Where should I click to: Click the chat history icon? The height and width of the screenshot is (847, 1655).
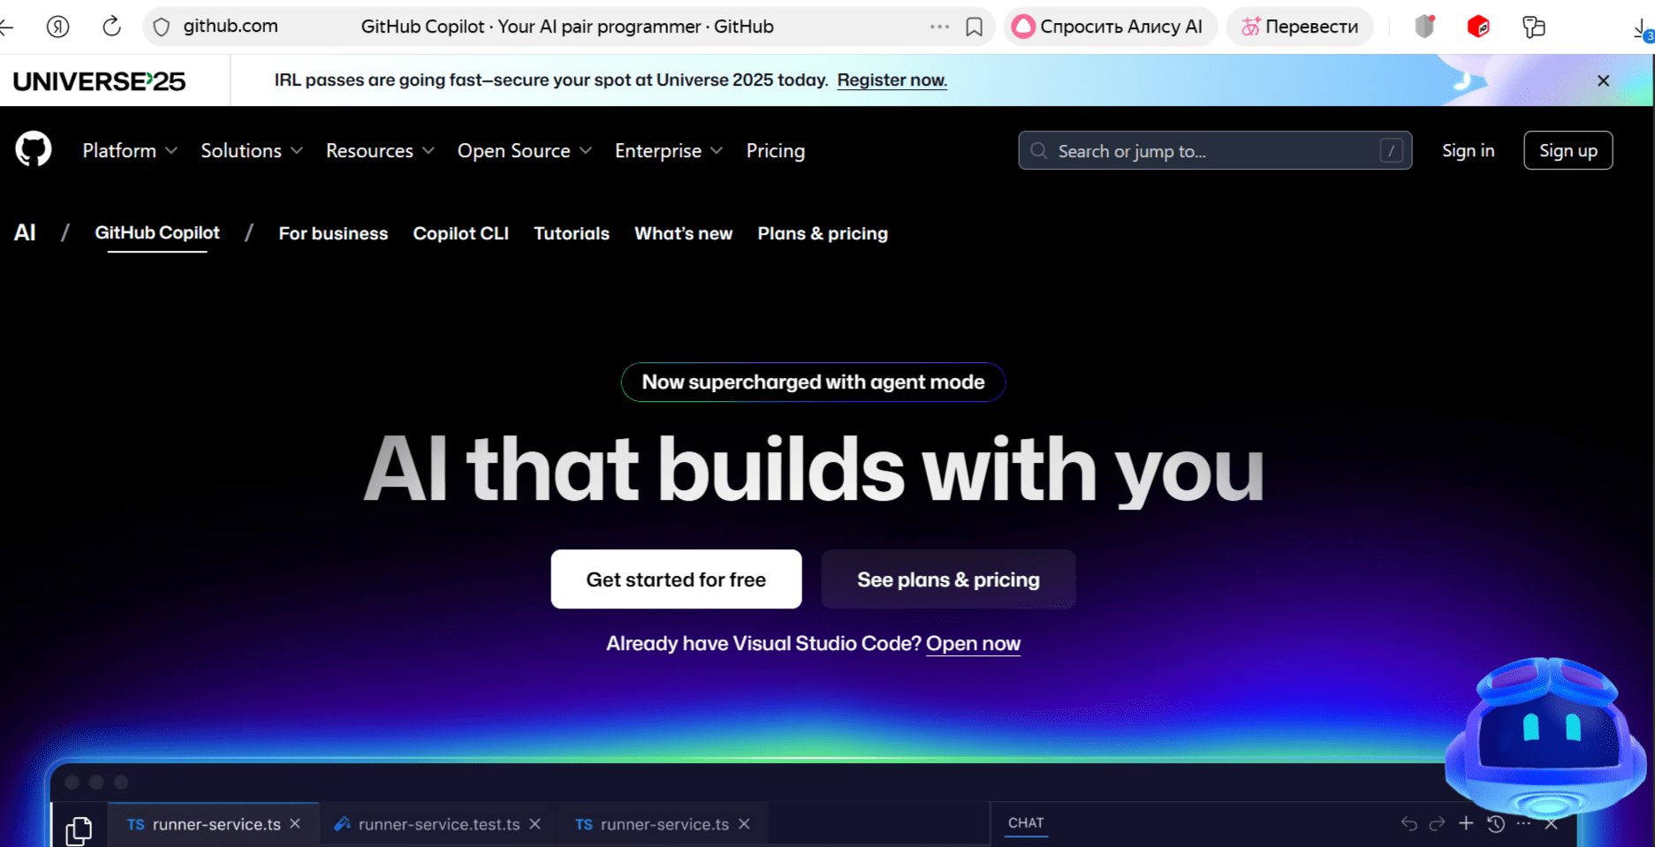[x=1495, y=823]
